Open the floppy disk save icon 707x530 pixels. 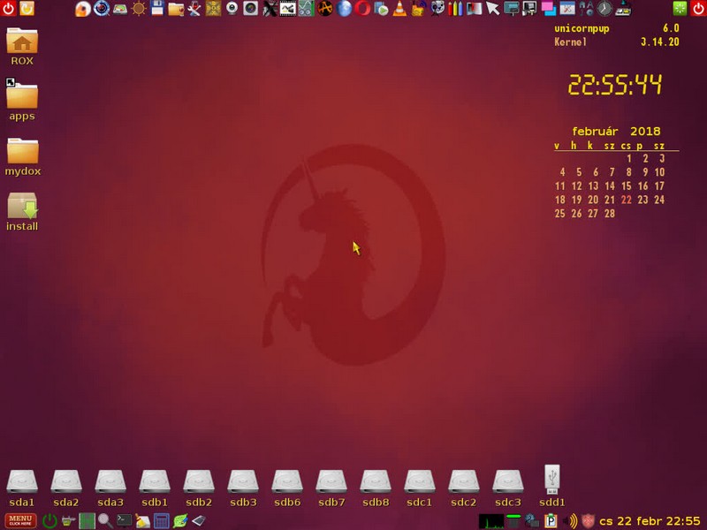[157, 9]
